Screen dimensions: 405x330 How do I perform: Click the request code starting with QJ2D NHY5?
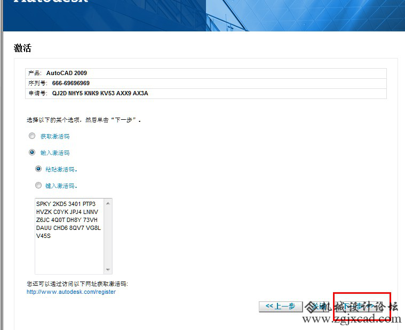point(100,93)
